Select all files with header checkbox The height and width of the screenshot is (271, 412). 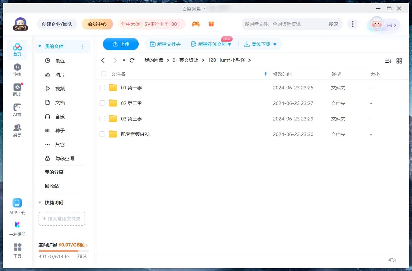(103, 74)
